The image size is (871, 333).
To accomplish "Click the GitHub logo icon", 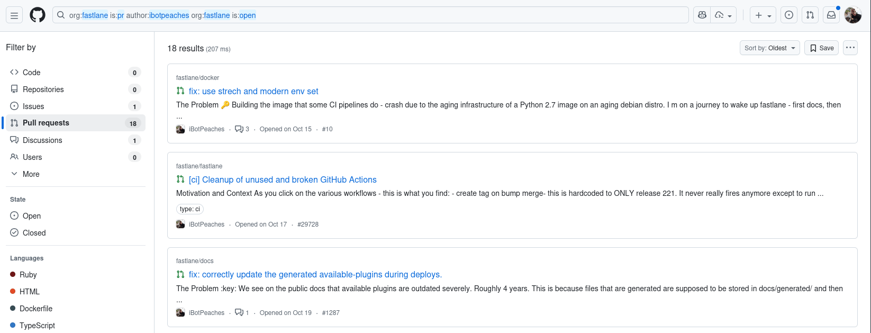I will (x=38, y=15).
